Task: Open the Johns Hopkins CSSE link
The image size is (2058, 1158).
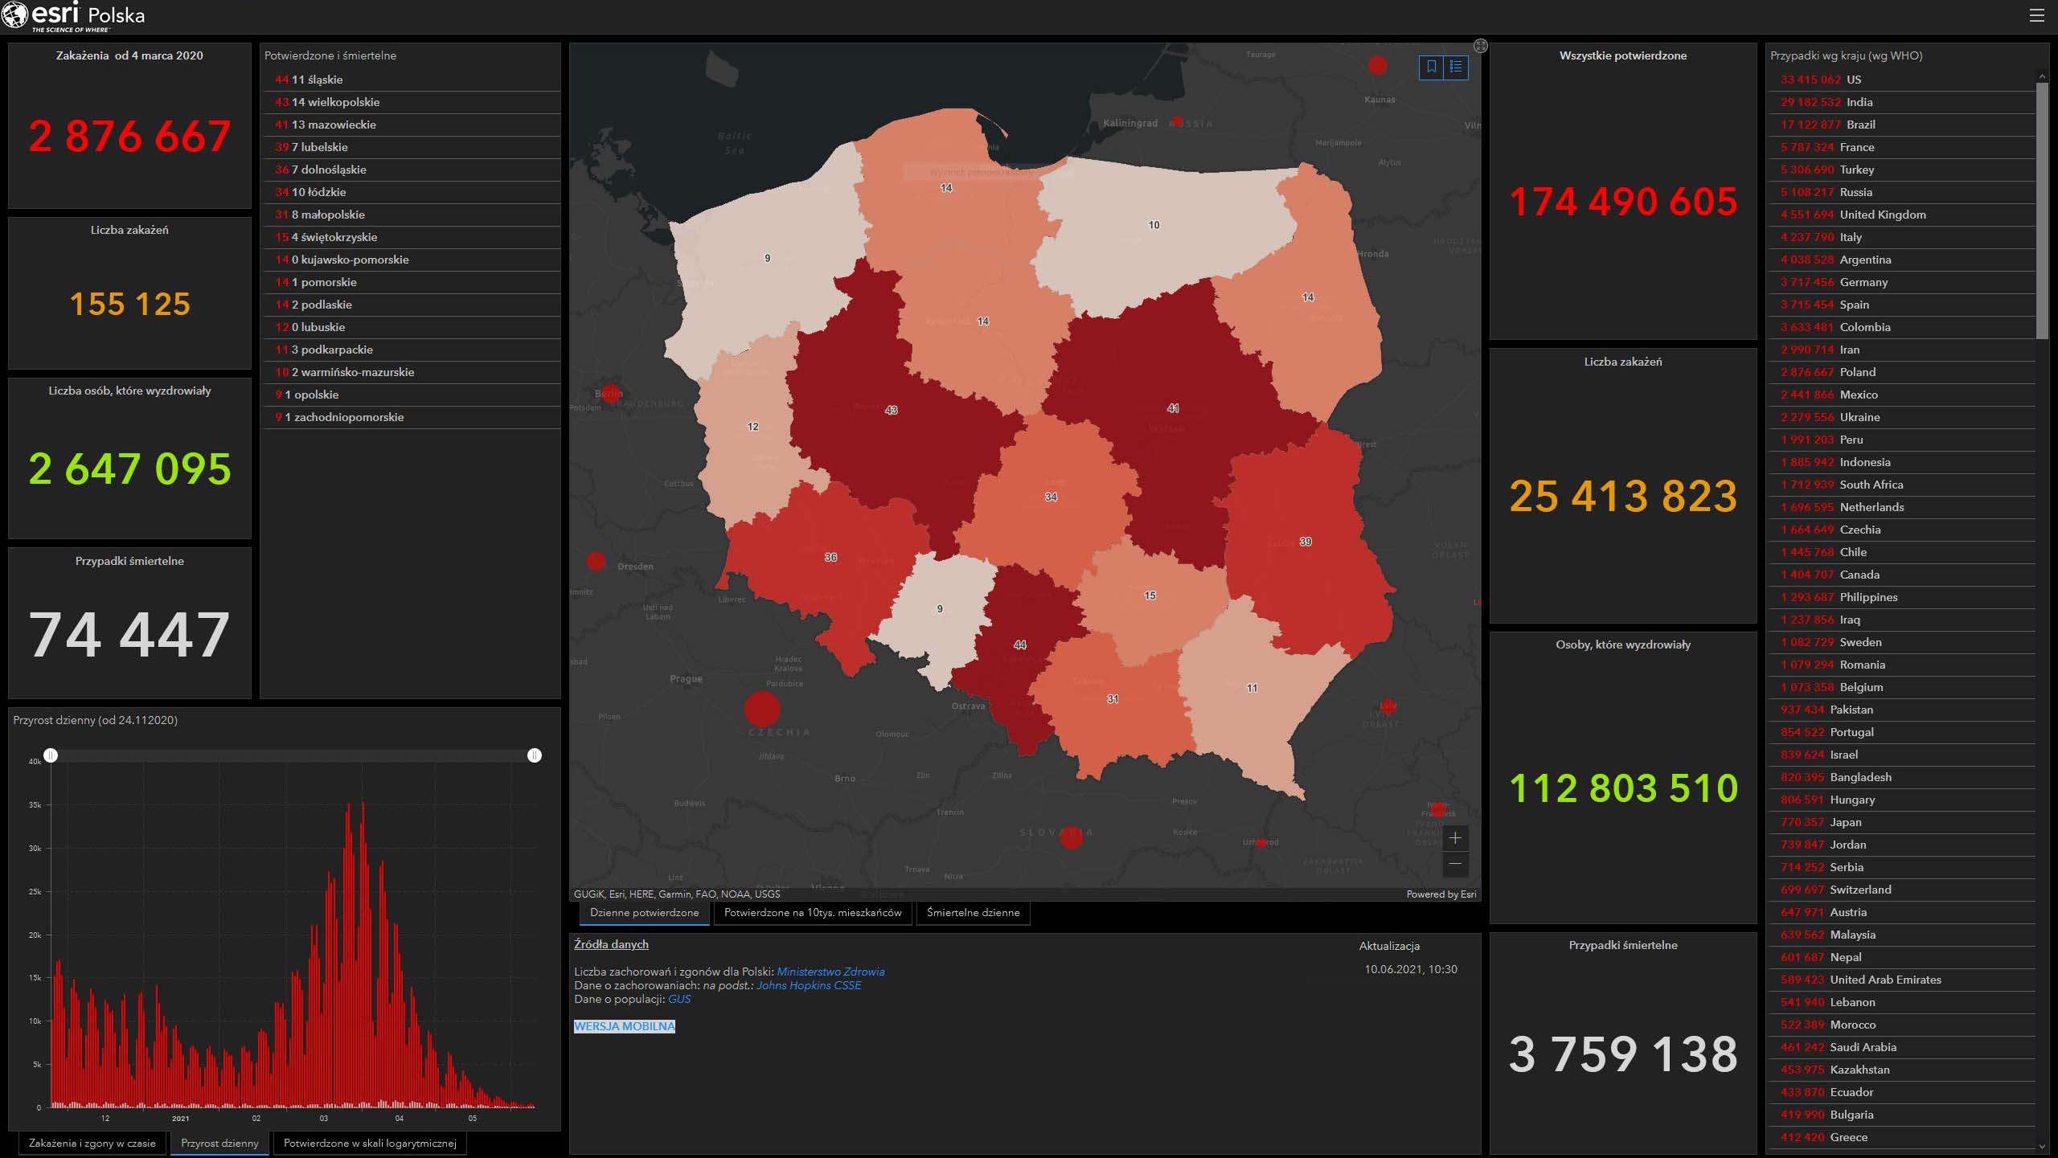Action: 809,985
